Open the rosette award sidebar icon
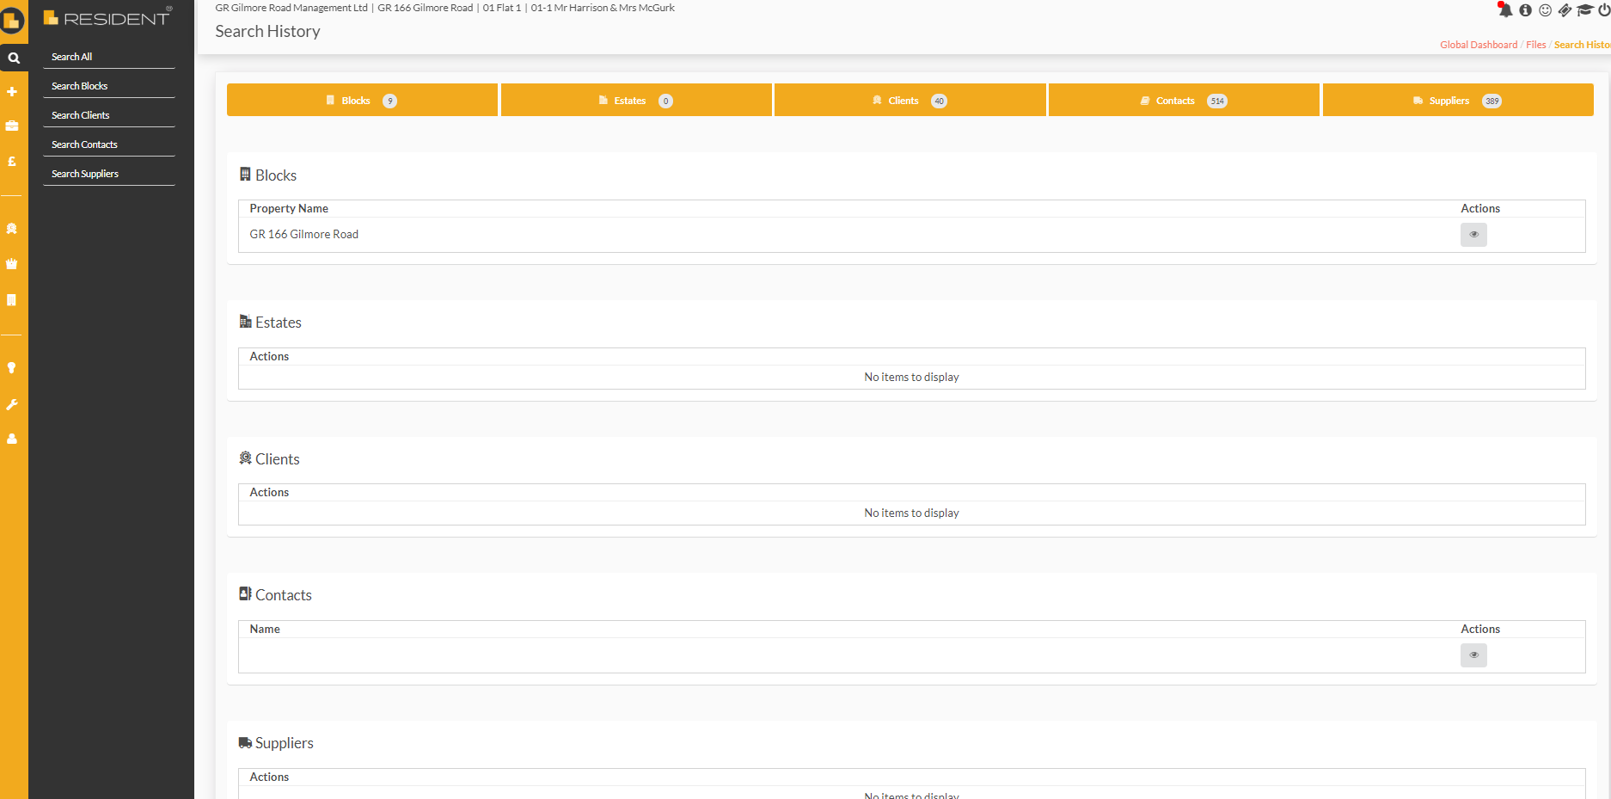This screenshot has width=1611, height=799. (x=12, y=229)
